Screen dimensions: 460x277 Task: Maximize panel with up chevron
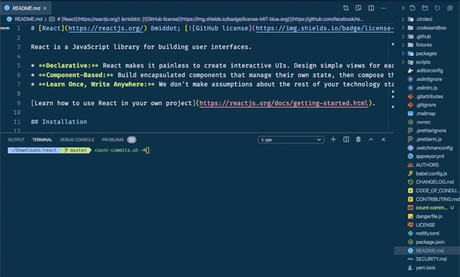(x=371, y=139)
